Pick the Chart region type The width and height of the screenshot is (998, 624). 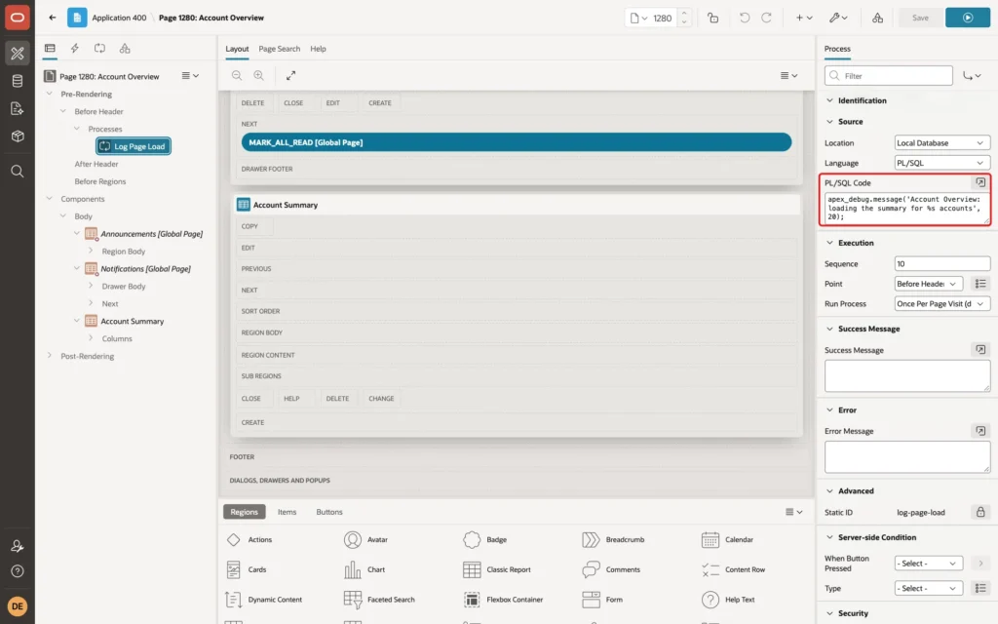[365, 569]
